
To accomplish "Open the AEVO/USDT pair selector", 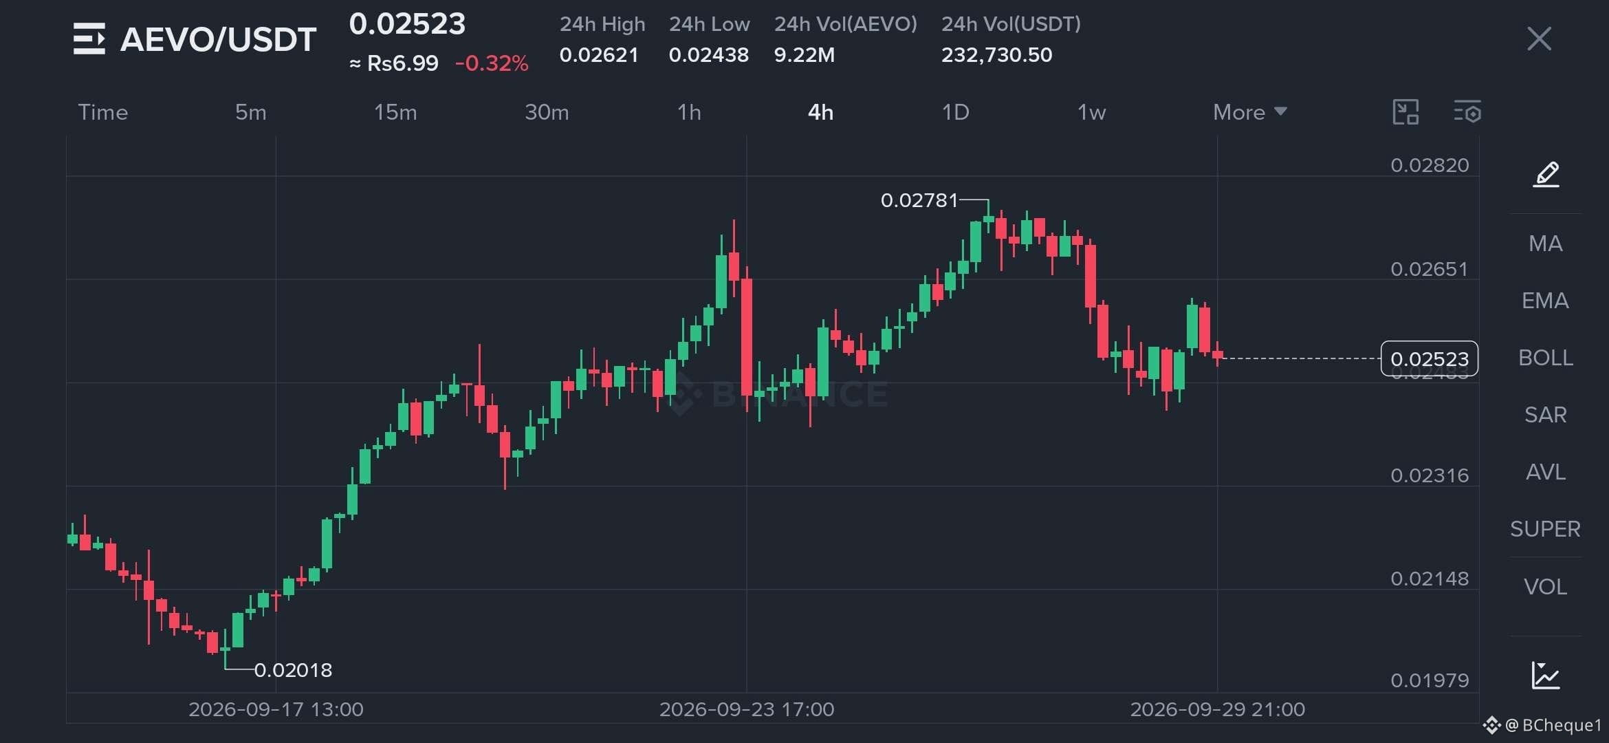I will (218, 39).
